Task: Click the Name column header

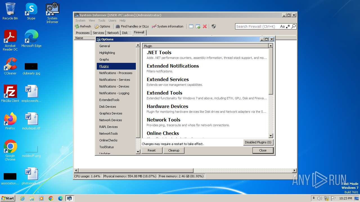Action: pos(79,38)
